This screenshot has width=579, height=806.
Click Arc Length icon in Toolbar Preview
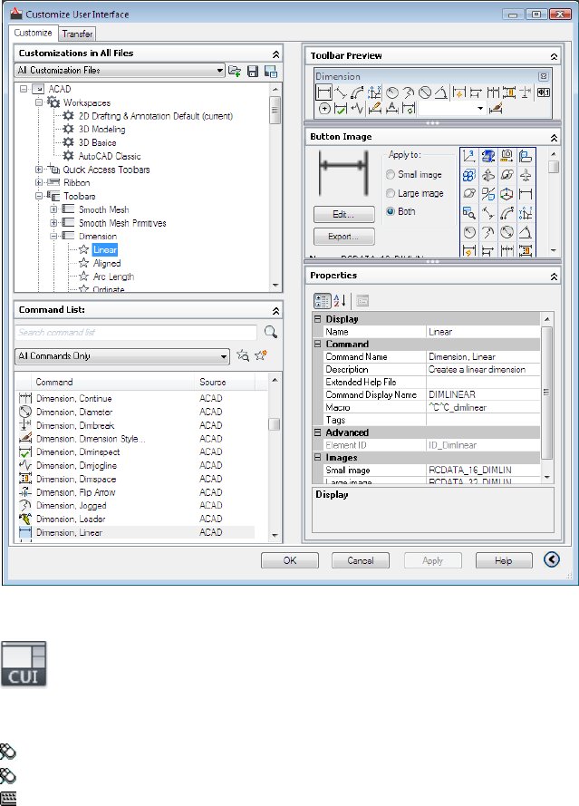[x=357, y=92]
